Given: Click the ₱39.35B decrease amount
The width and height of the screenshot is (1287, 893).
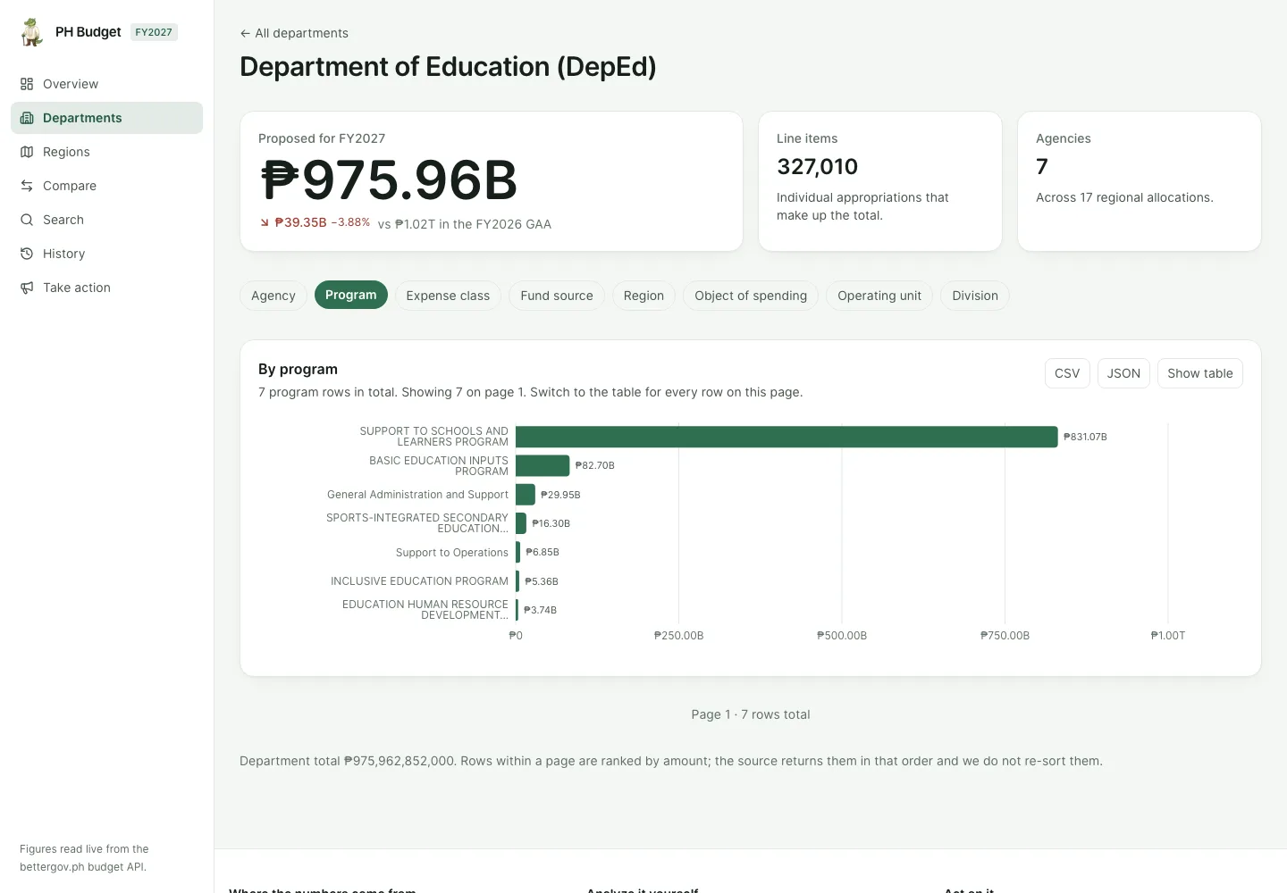Looking at the screenshot, I should click(x=300, y=222).
